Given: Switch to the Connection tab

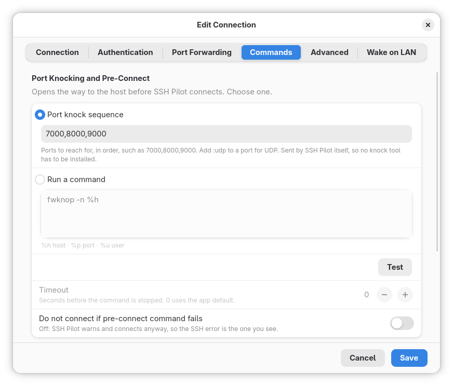Looking at the screenshot, I should tap(57, 52).
